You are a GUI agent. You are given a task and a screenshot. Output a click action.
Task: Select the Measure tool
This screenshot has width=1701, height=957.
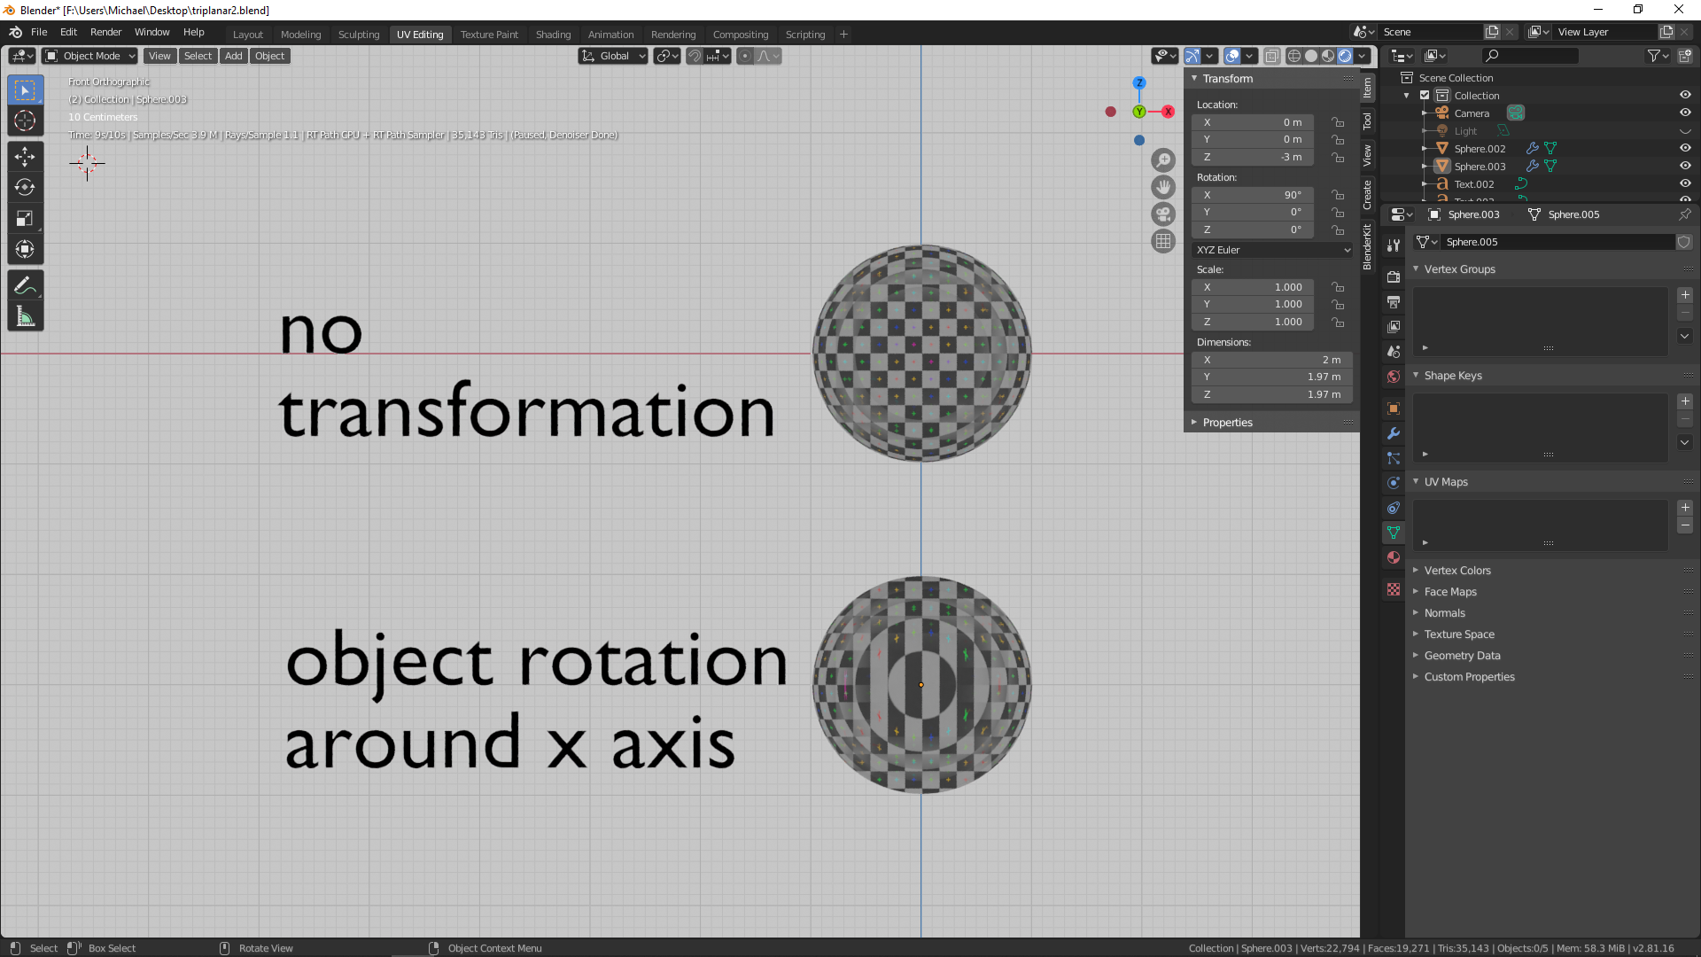tap(25, 316)
